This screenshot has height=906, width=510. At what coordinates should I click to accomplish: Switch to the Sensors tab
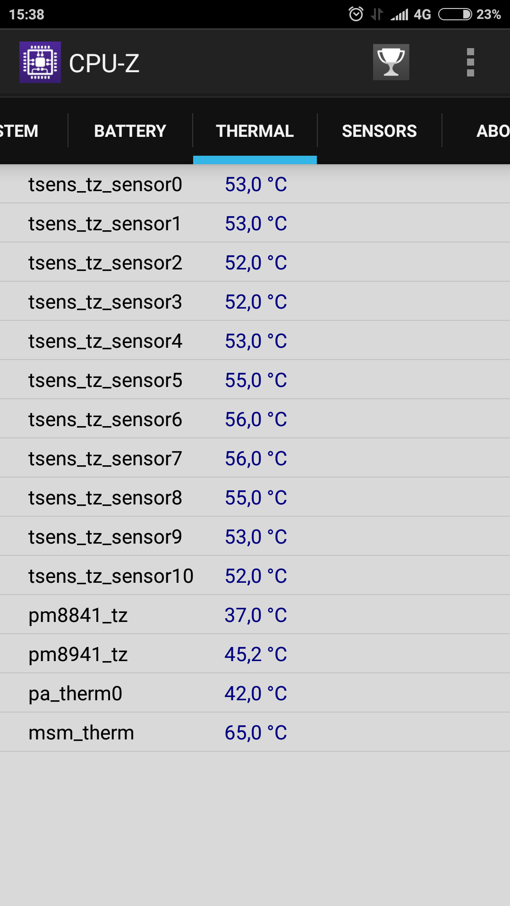(379, 131)
